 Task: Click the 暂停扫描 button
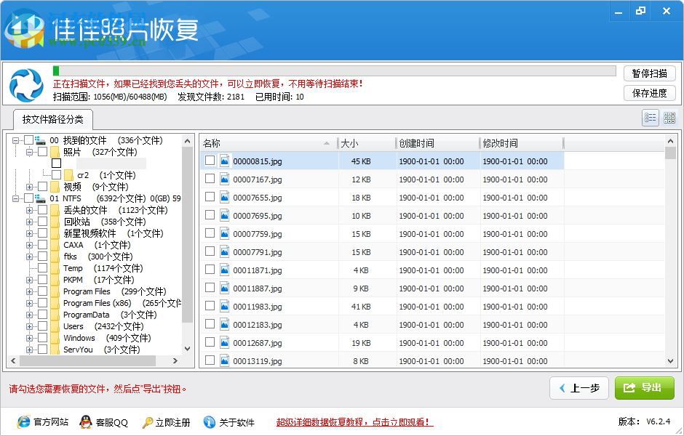pos(648,73)
